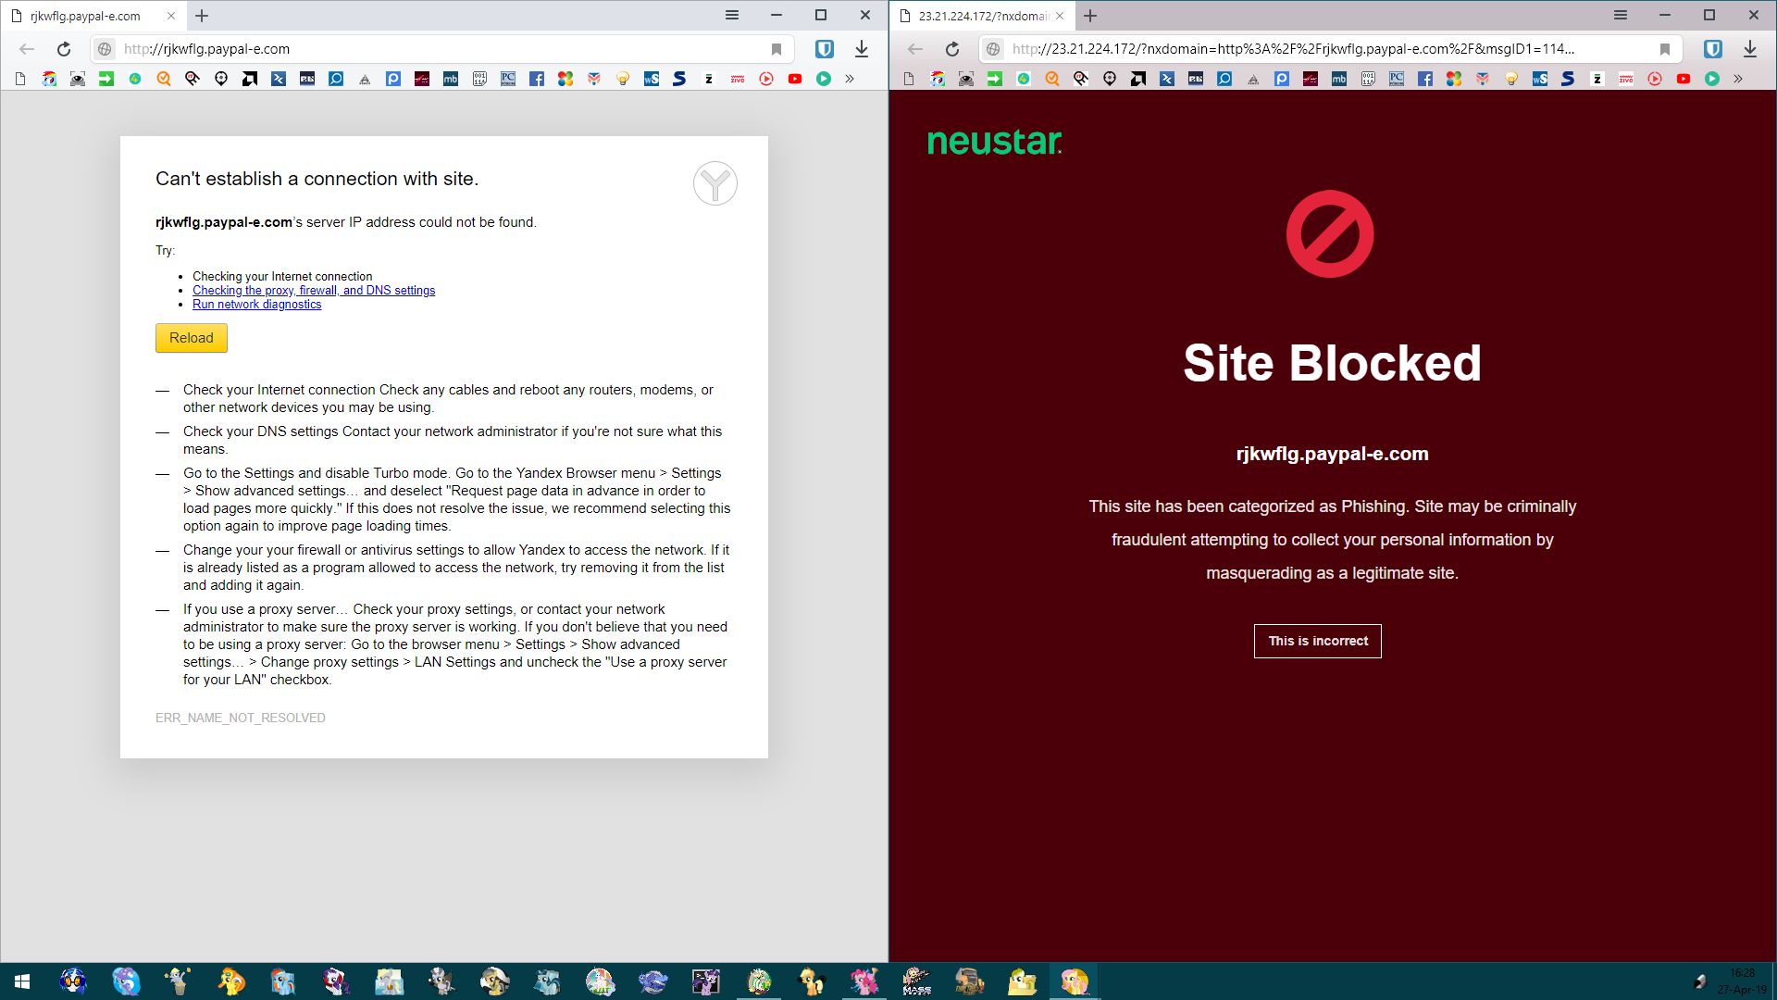The image size is (1777, 1000).
Task: Expand hidden bookmarks chevron in right window
Action: pos(1738,79)
